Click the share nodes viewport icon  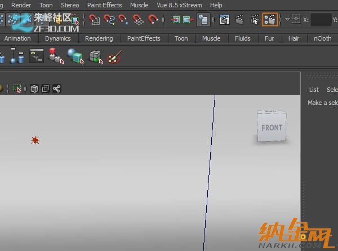click(57, 89)
